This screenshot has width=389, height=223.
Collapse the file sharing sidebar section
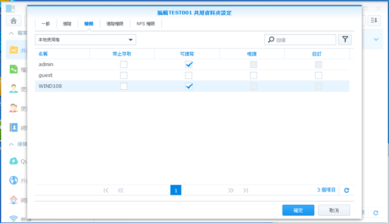pos(11,33)
